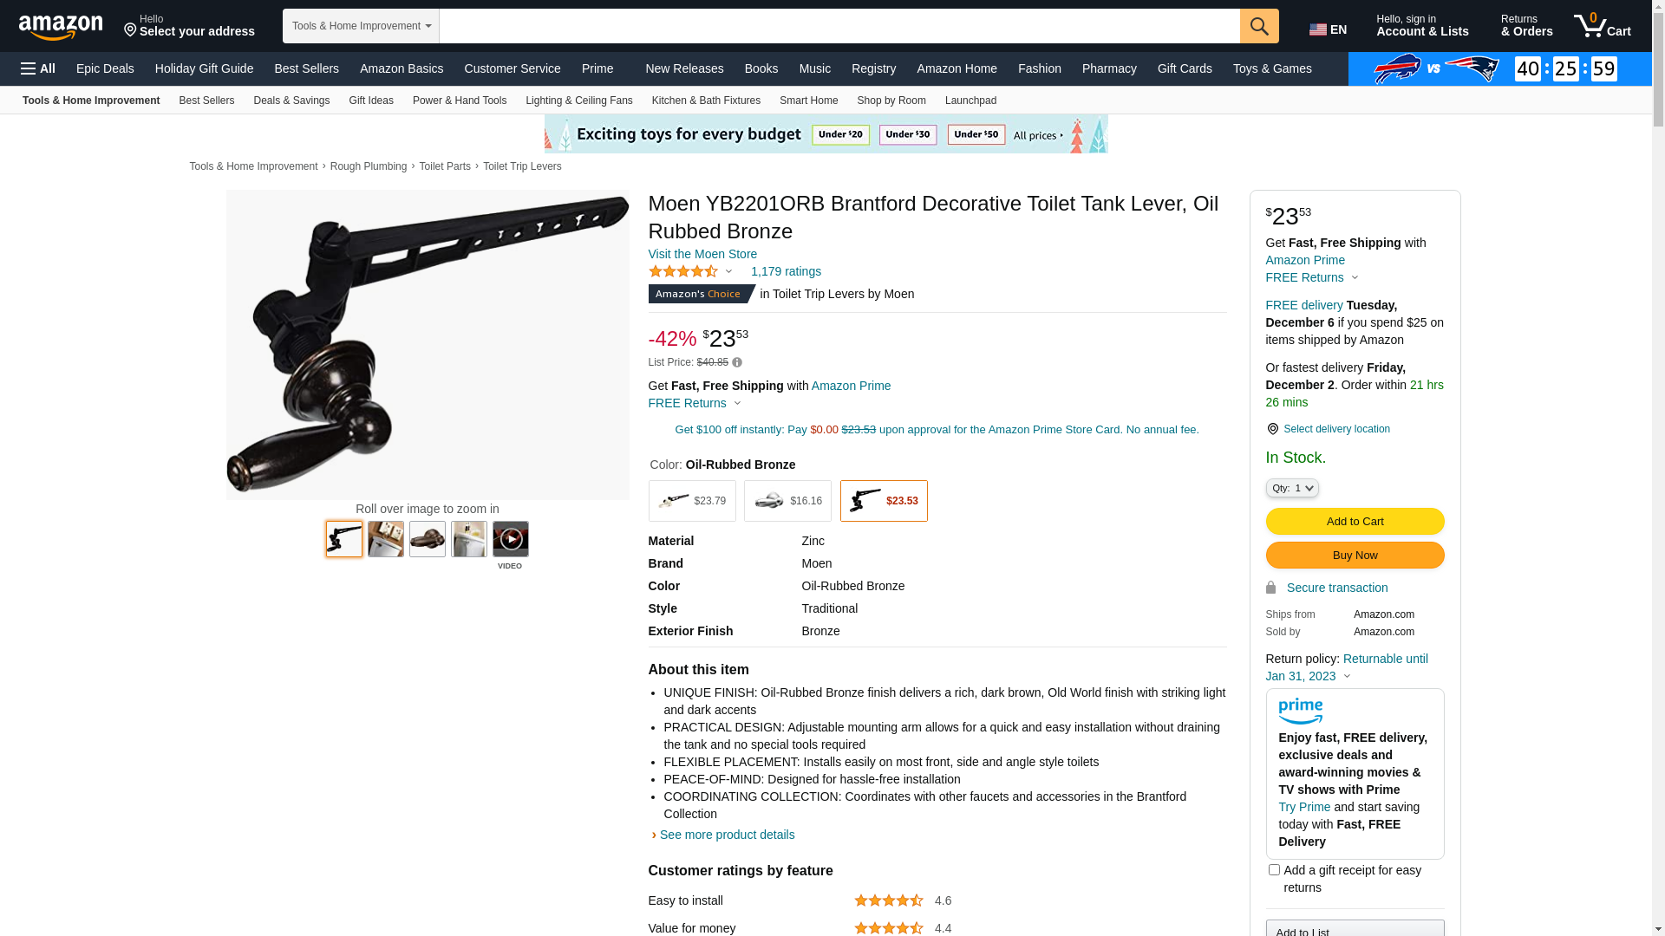Open the Qty quantity dropdown
This screenshot has height=936, width=1665.
coord(1292,488)
